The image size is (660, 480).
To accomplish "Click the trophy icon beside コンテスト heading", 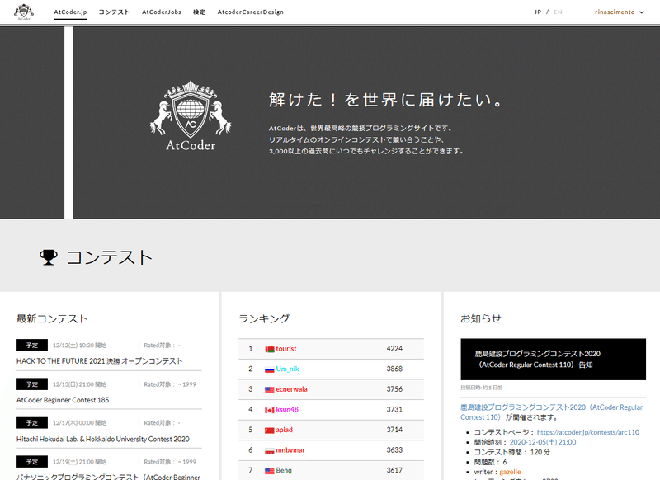I will click(49, 257).
